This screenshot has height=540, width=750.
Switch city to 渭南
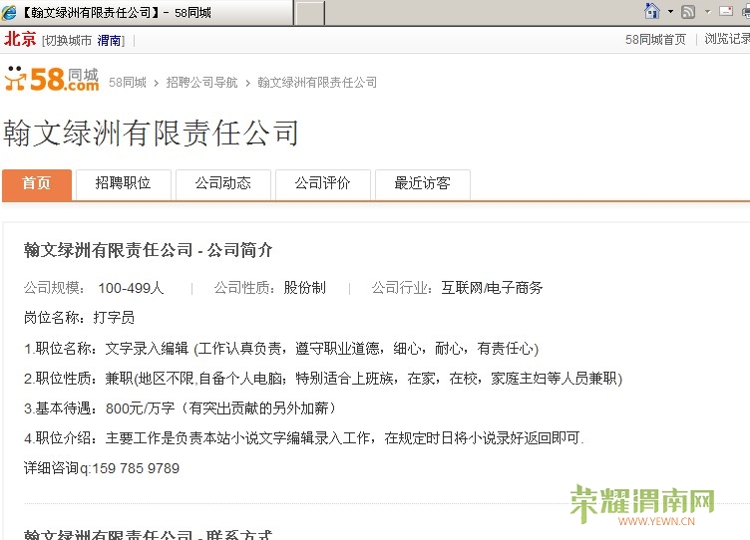coord(109,41)
